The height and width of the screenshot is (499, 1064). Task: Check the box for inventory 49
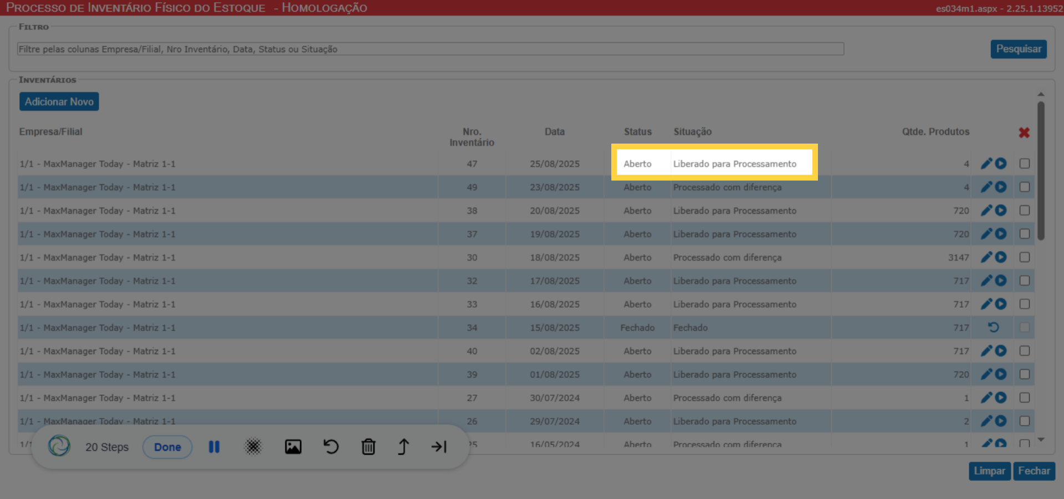coord(1025,187)
